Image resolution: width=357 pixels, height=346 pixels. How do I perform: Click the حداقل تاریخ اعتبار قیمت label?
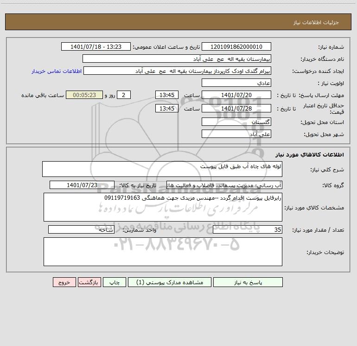point(324,109)
